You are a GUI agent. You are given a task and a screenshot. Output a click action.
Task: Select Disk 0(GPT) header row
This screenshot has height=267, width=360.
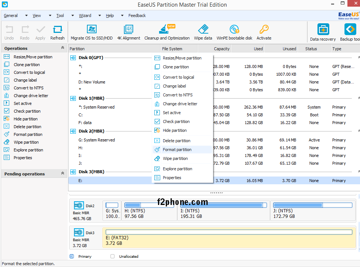tap(91, 58)
